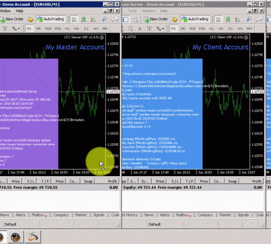The height and width of the screenshot is (244, 271).
Task: Open Help menu in Client window
Action: tap(164, 11)
